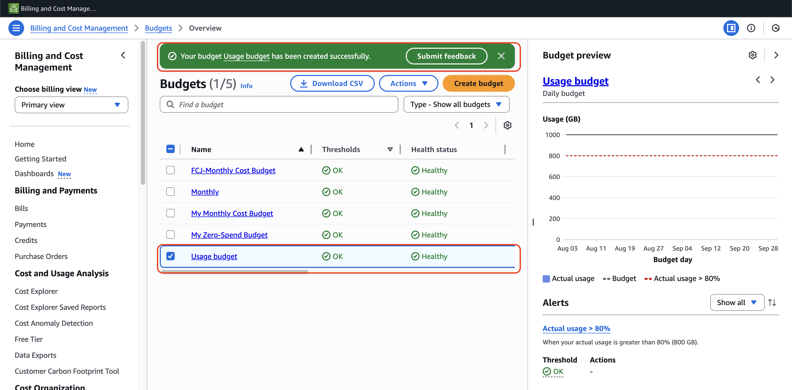This screenshot has height=390, width=792.
Task: Click the info circle icon in header
Action: click(751, 28)
